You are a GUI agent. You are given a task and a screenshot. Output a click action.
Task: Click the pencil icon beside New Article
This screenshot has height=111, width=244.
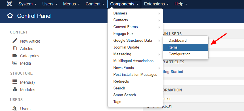[x=15, y=41]
